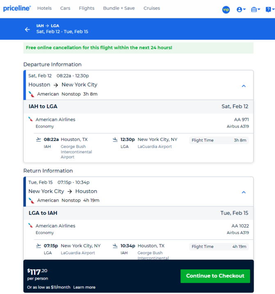Click the IAH to LGA segment heading

43,106
